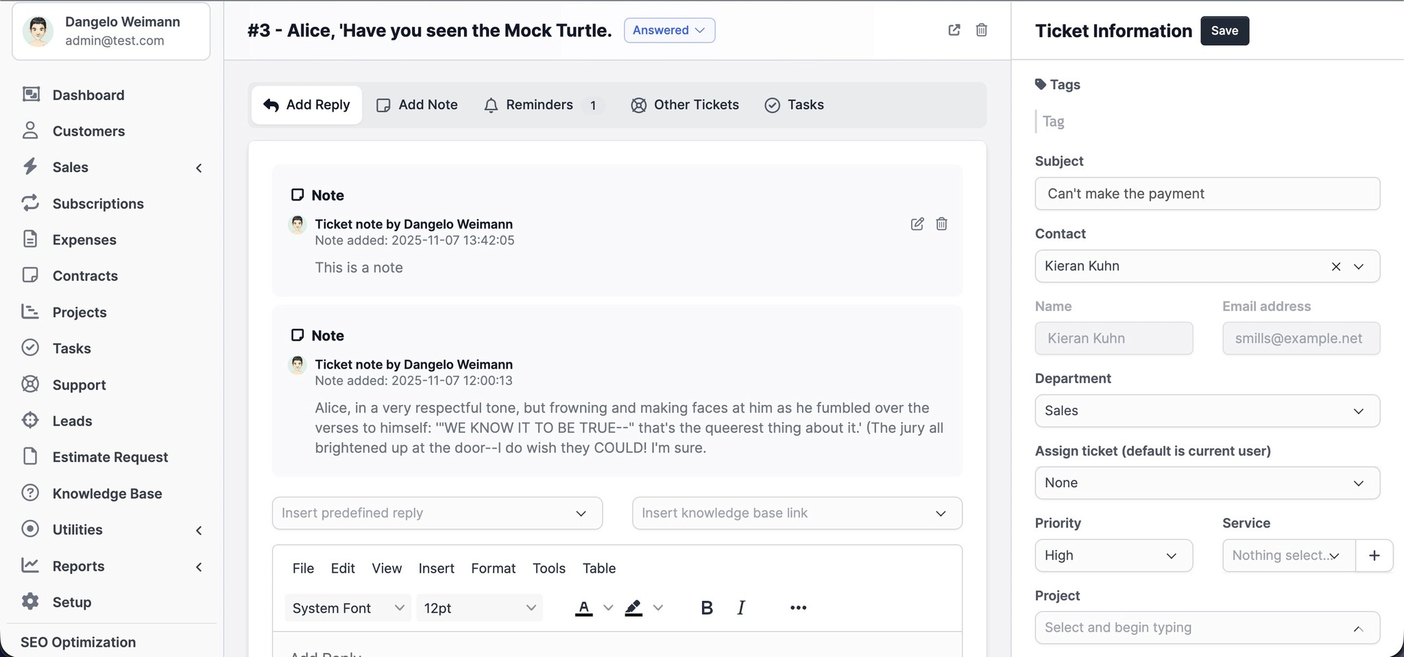Viewport: 1404px width, 657px height.
Task: Add a new service with plus button
Action: 1375,556
